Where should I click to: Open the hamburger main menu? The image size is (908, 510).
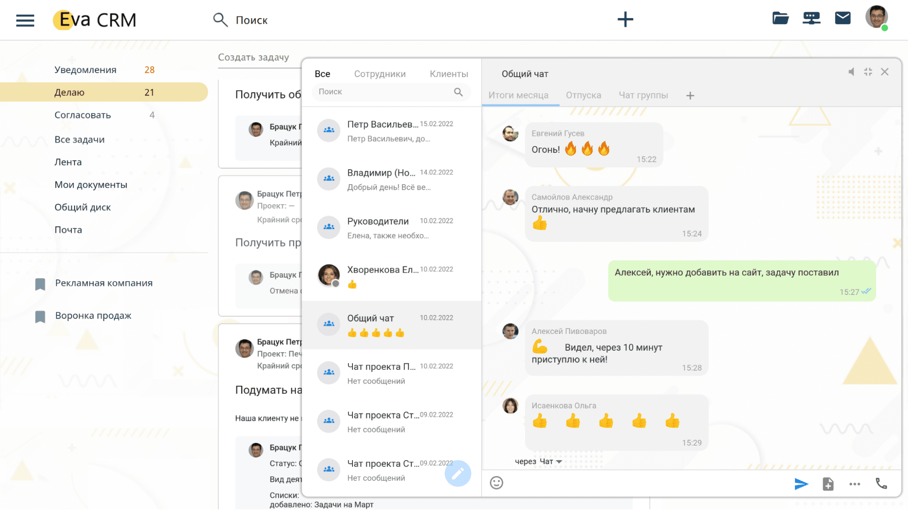point(25,20)
